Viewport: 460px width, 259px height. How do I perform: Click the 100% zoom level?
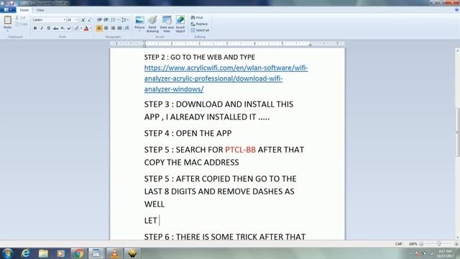413,244
